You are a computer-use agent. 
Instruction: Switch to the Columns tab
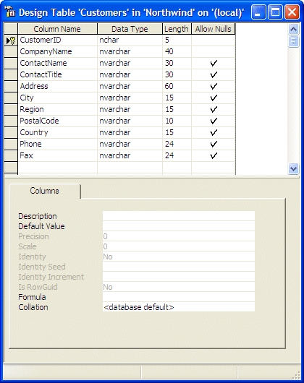(44, 191)
